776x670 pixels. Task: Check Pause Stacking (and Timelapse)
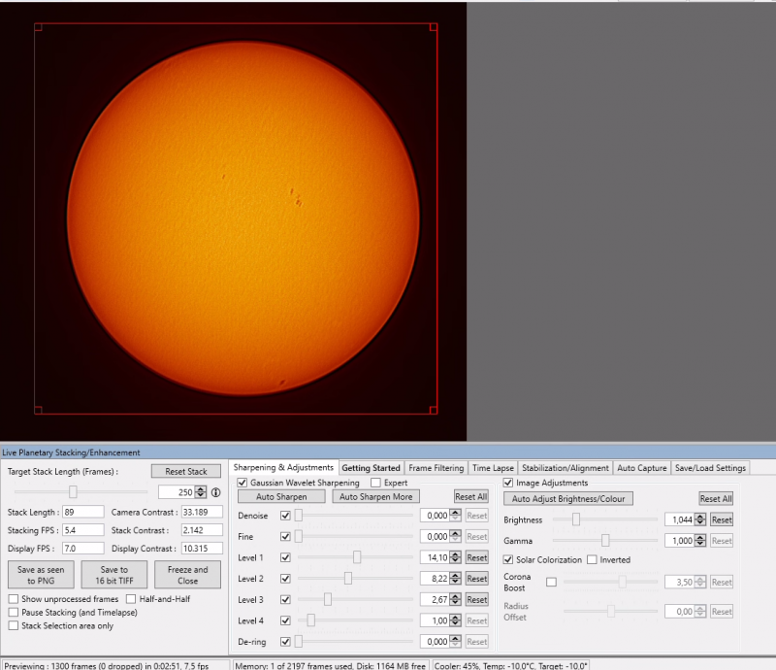14,613
